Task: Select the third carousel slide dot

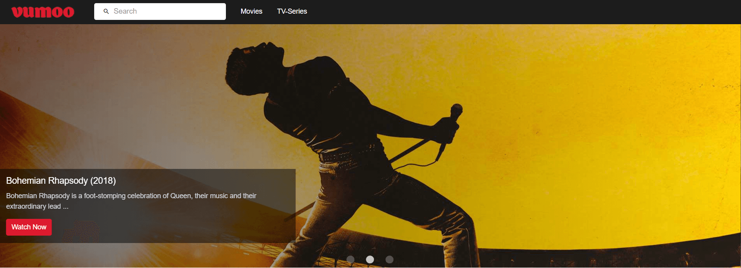Action: [x=389, y=259]
